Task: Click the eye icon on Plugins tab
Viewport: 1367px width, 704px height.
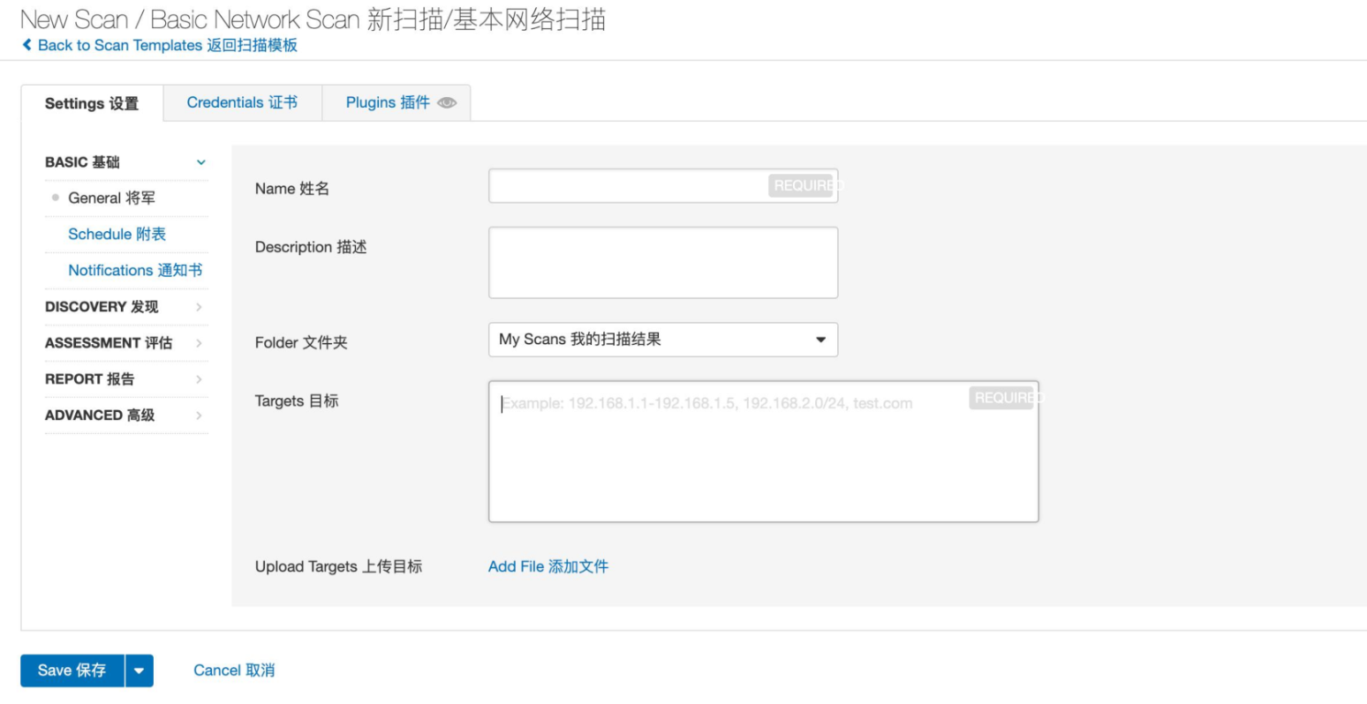Action: tap(447, 103)
